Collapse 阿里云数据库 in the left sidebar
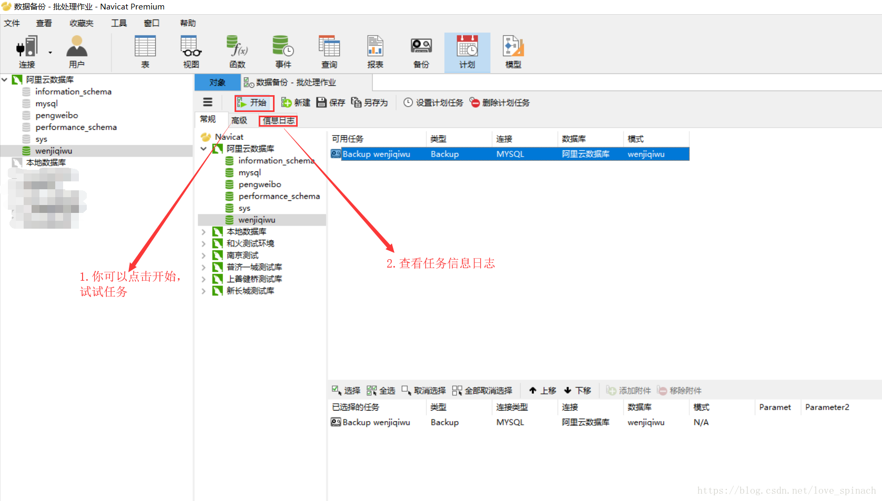 [5, 80]
